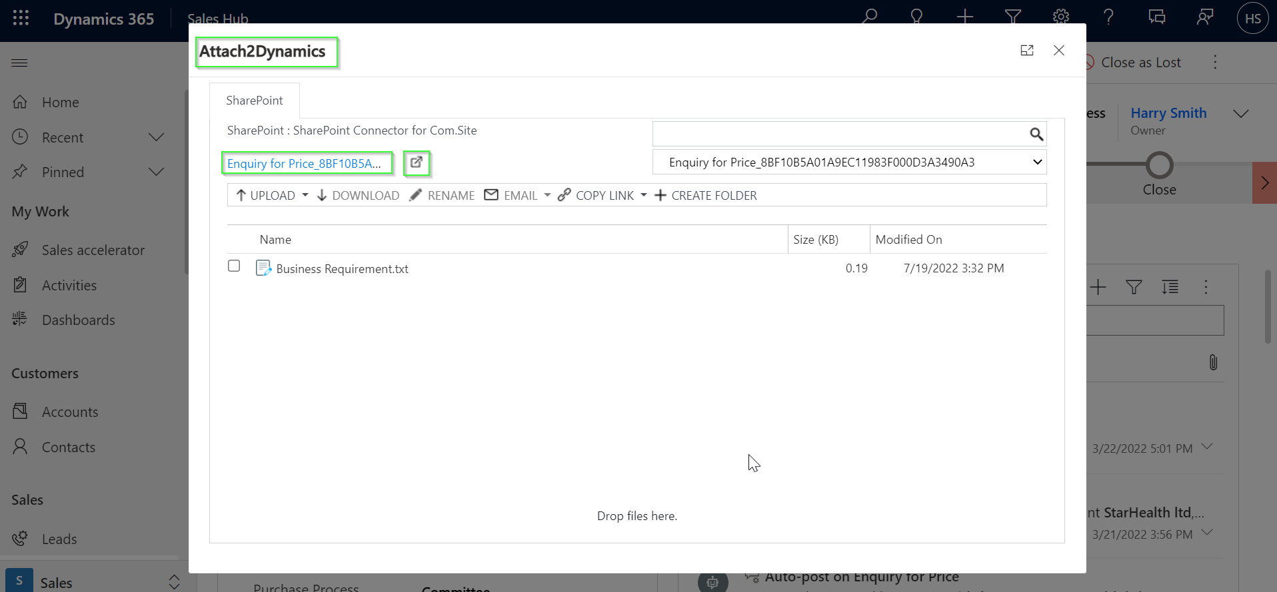Click the COPY LINK button
This screenshot has width=1277, height=592.
pos(596,195)
